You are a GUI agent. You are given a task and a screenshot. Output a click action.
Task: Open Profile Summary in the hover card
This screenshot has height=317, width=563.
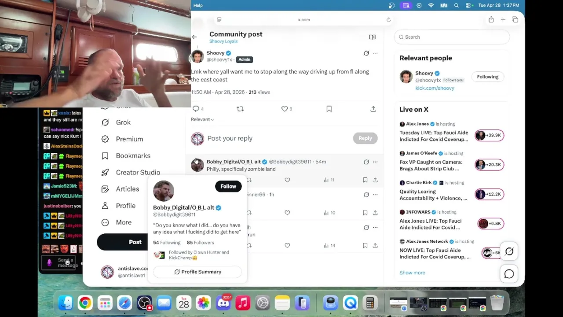pyautogui.click(x=197, y=272)
